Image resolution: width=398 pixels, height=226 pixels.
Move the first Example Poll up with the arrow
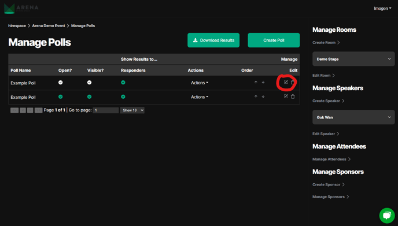[x=256, y=82]
